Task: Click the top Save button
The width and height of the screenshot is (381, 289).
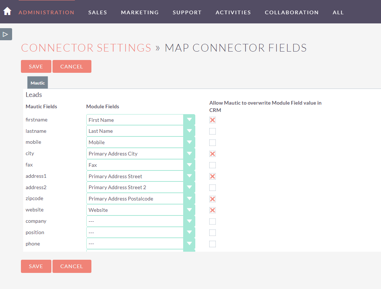Action: pos(36,67)
